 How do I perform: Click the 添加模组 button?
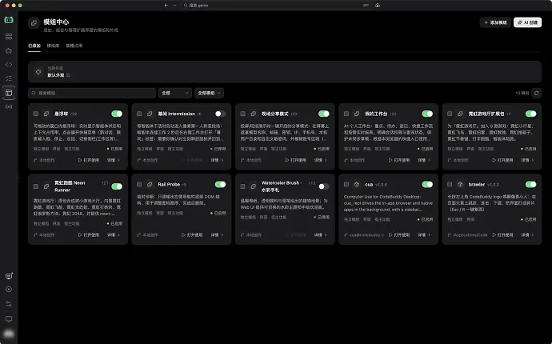(495, 22)
